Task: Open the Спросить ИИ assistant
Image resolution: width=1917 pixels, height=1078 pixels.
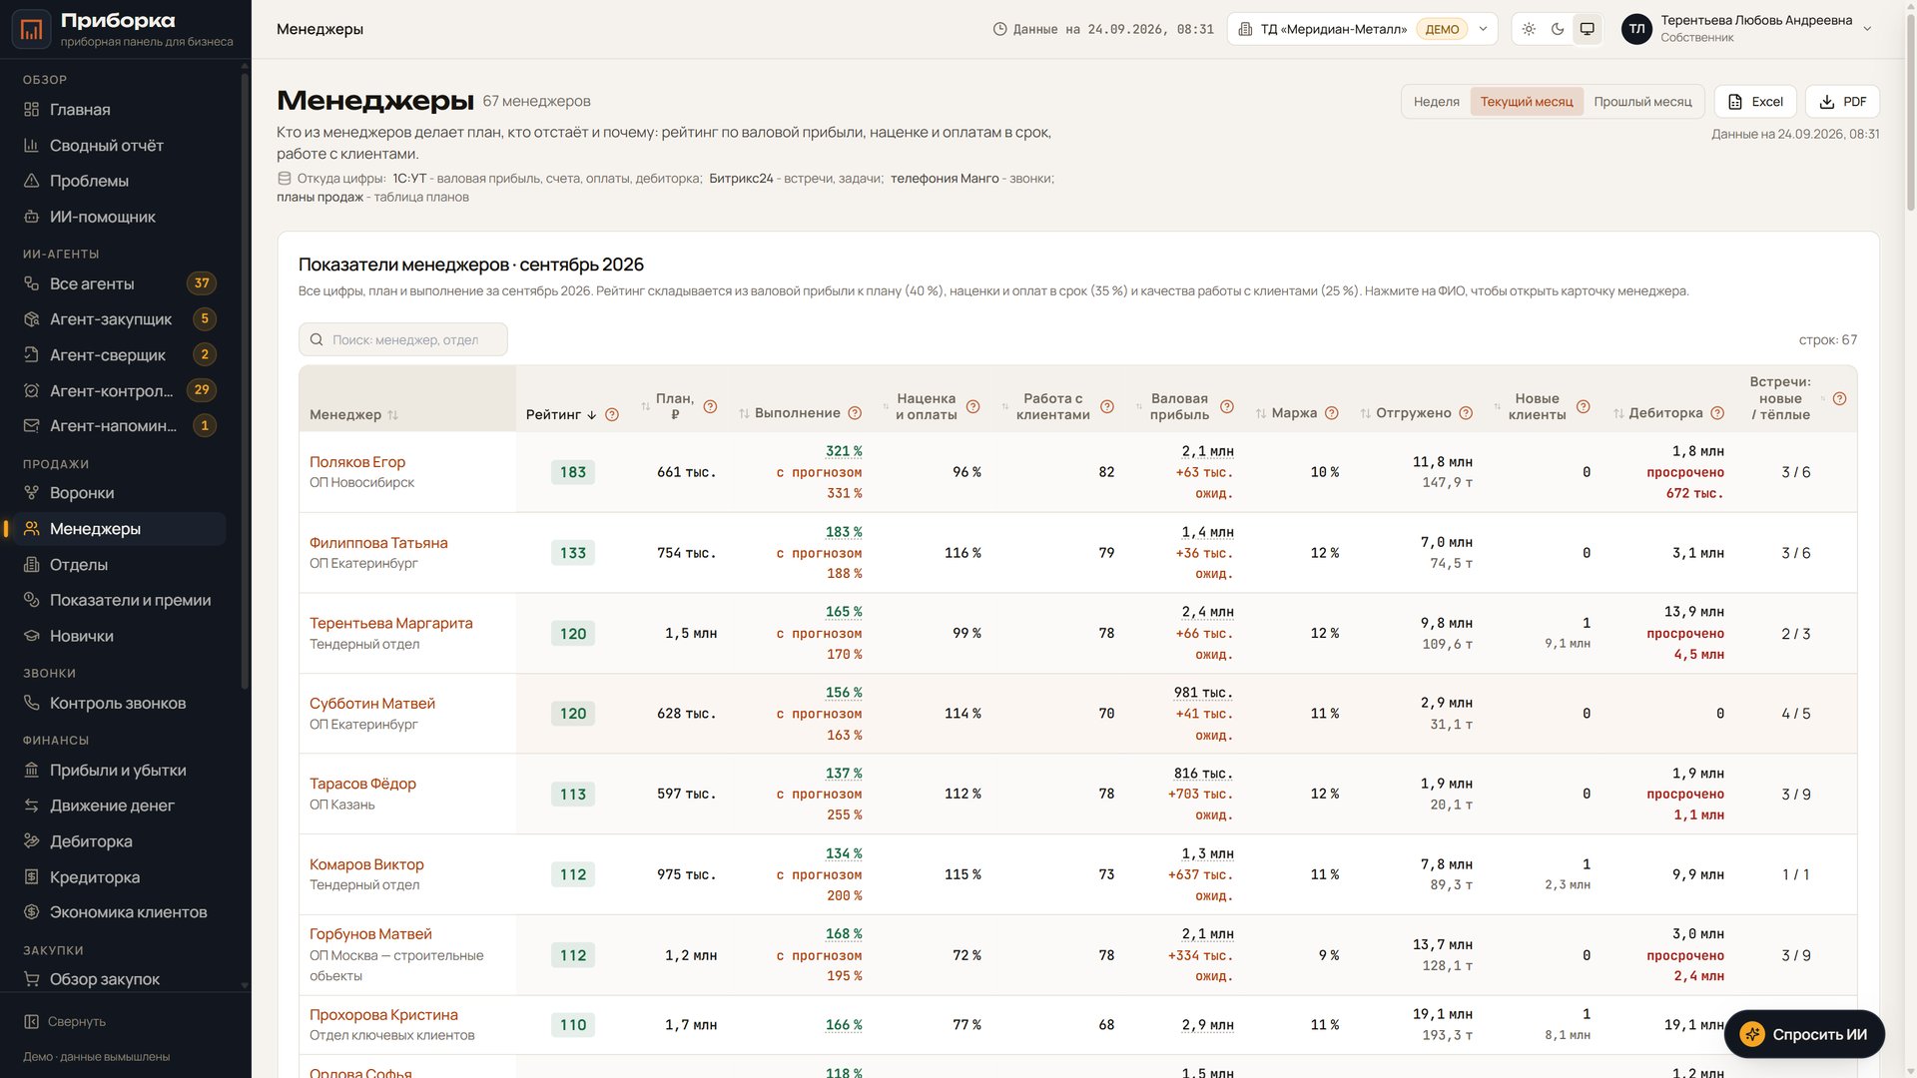Action: 1804,1034
